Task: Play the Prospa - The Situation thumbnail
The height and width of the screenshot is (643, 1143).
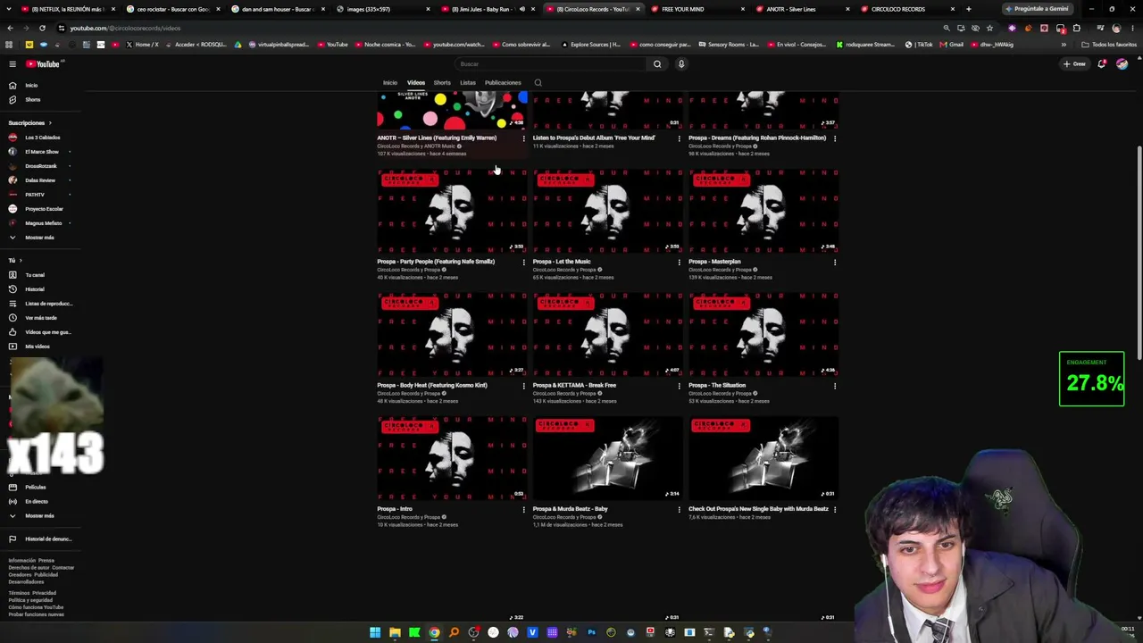Action: 763,335
